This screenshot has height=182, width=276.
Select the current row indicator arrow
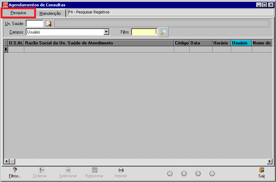coord(6,49)
